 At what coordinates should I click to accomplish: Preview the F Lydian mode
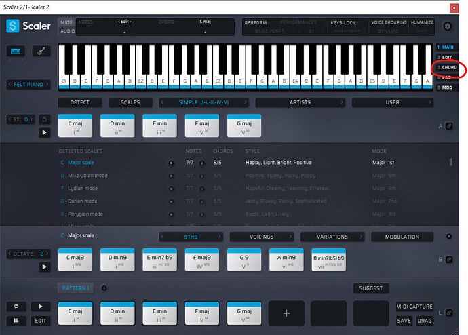tap(171, 189)
